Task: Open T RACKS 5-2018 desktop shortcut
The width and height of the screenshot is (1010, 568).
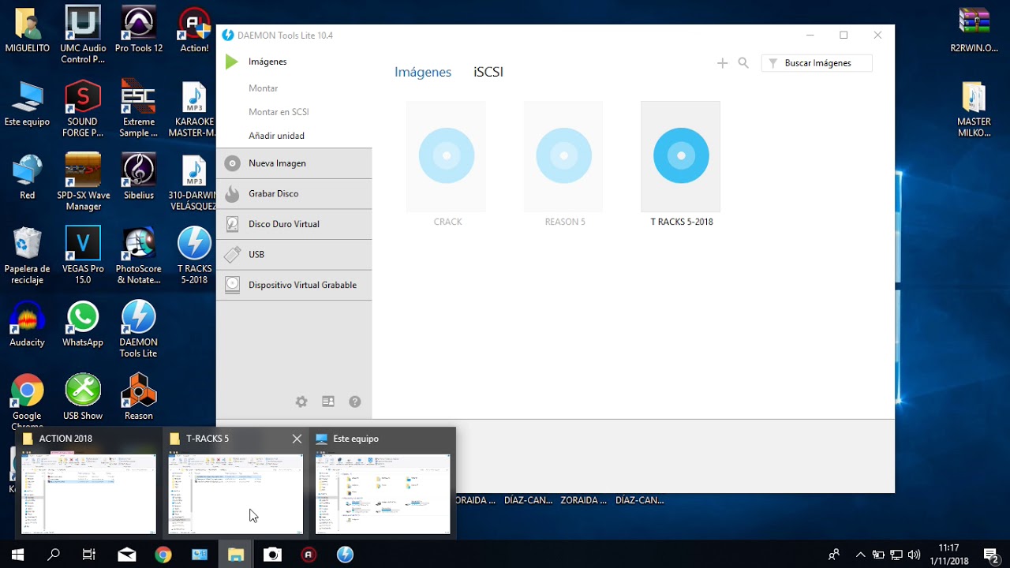Action: tap(194, 255)
